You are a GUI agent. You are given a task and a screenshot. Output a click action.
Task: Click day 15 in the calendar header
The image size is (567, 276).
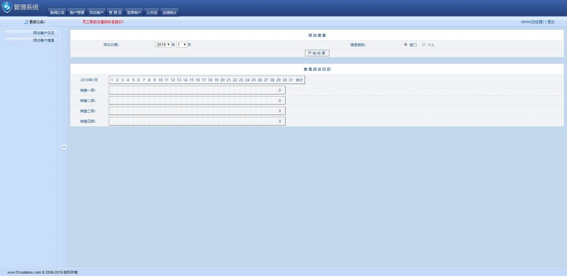192,80
